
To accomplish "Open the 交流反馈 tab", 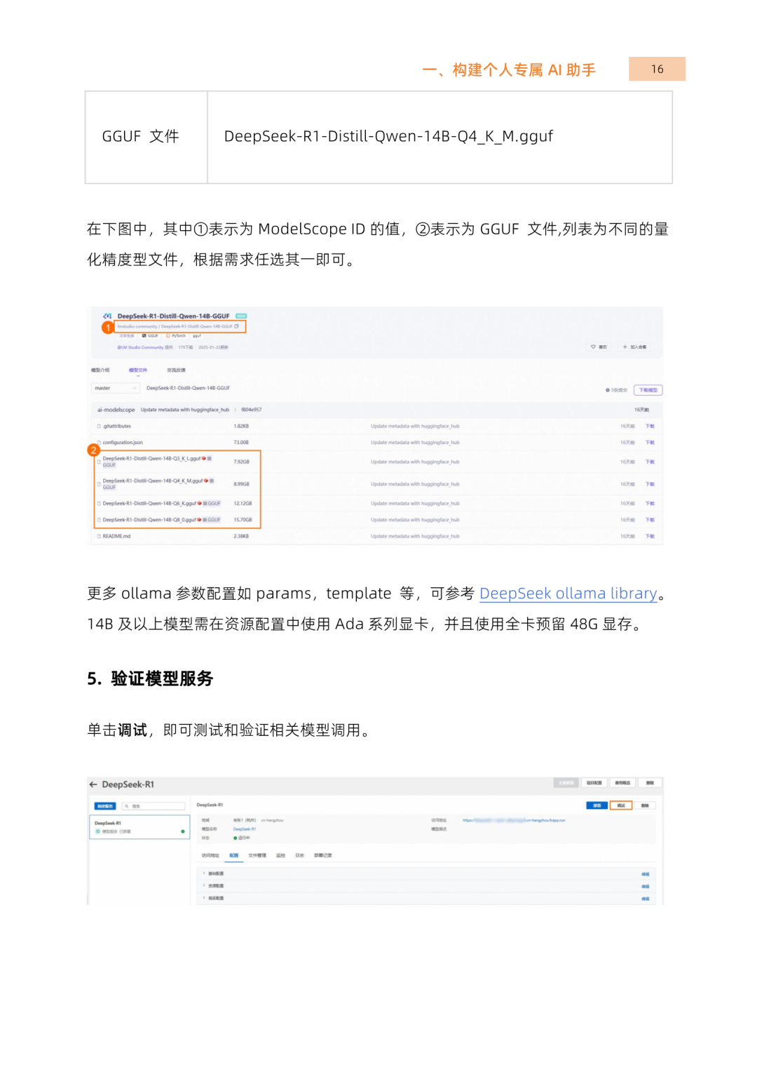I will 176,370.
